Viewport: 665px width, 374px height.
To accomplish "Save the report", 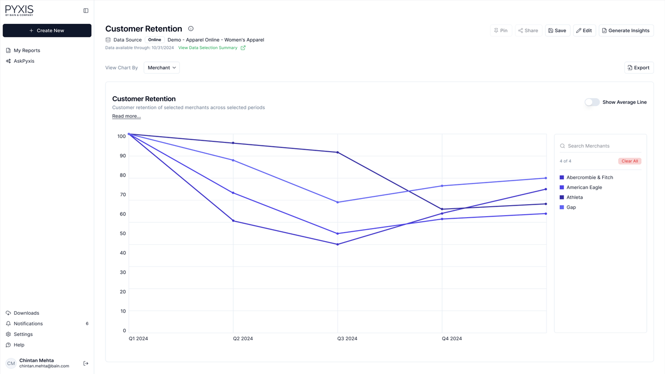I will click(557, 31).
